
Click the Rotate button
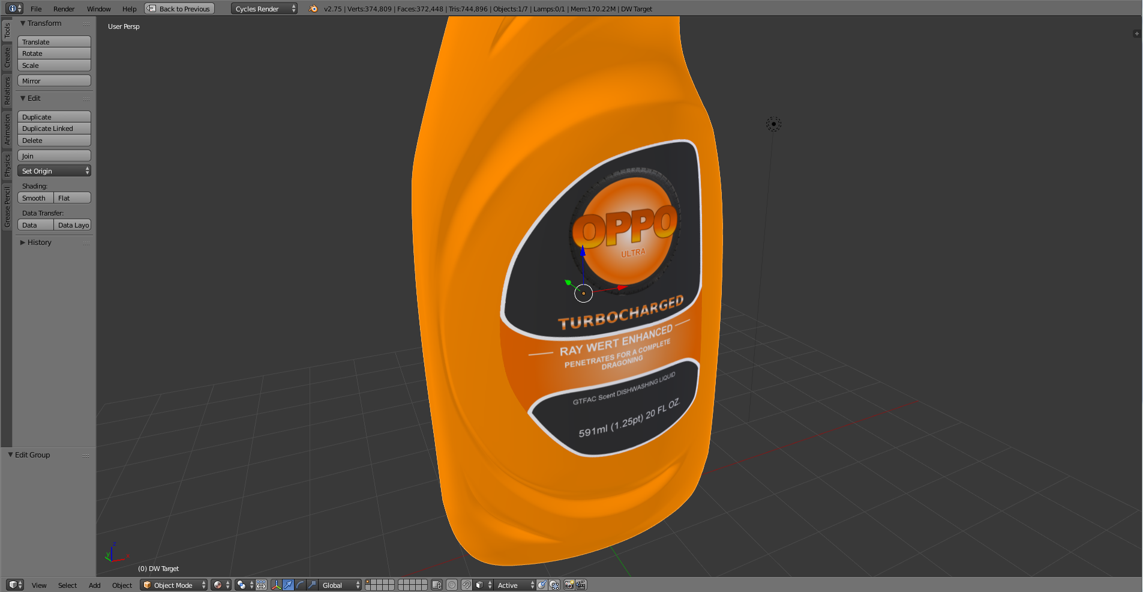(54, 53)
